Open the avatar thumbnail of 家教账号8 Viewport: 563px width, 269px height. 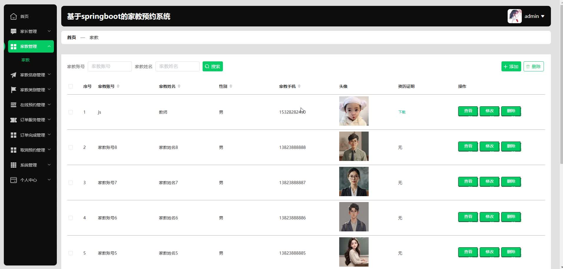pos(354,146)
